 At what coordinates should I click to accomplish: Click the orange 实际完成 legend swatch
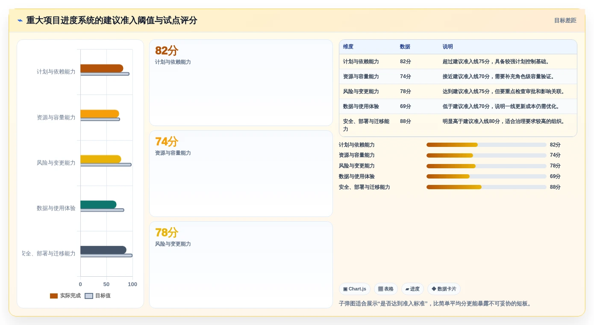tap(54, 296)
